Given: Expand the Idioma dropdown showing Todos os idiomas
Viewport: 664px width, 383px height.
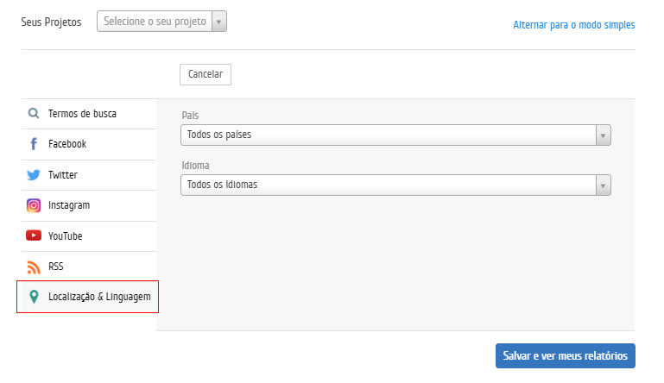Looking at the screenshot, I should coord(395,185).
